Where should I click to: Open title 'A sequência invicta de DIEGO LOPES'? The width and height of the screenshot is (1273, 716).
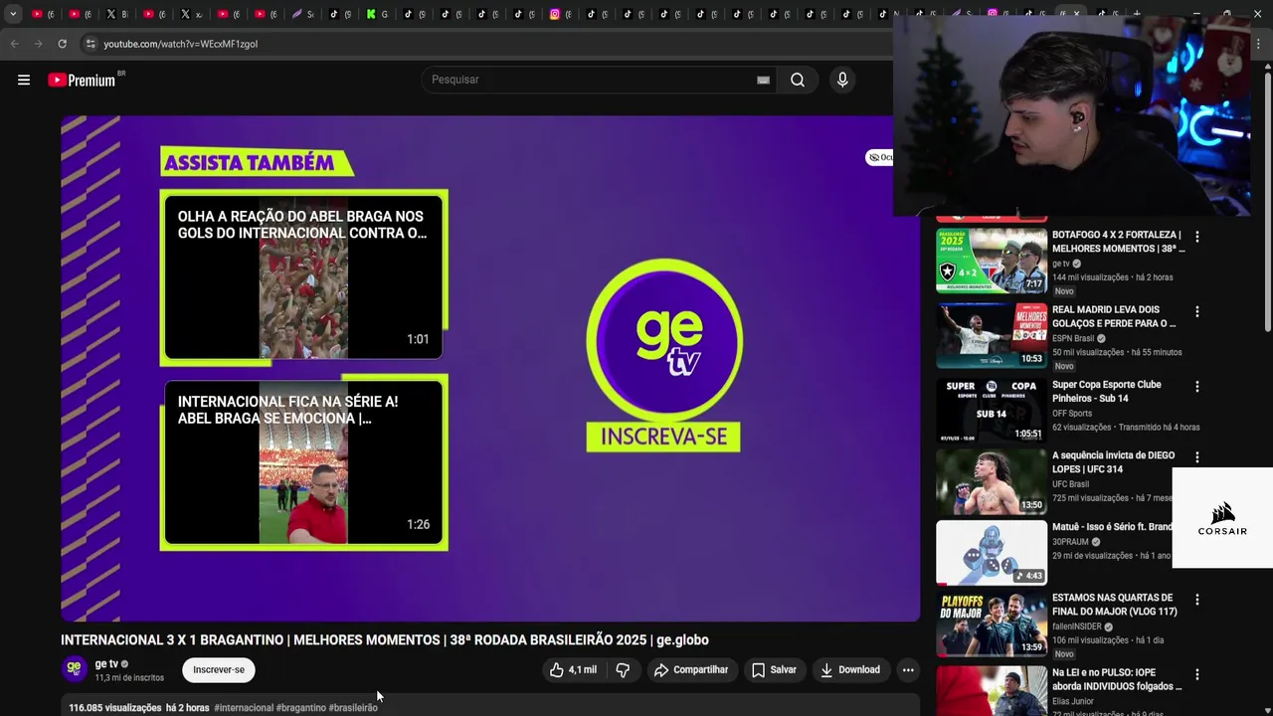tap(1114, 462)
